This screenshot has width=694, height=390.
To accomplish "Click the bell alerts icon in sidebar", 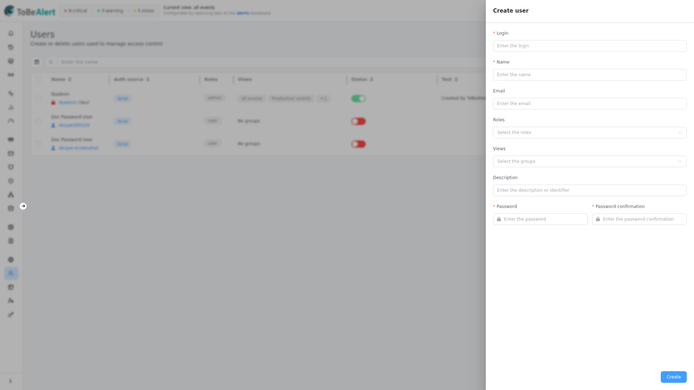I will coord(11,33).
